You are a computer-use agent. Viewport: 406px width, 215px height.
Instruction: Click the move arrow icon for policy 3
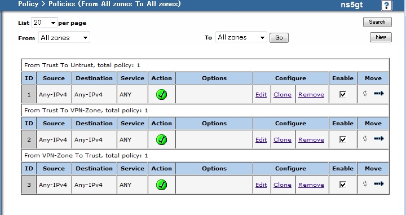(379, 183)
